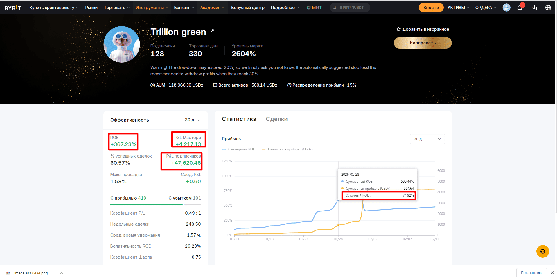Click the external link icon beside Trillion green
This screenshot has height=280, width=557.
pyautogui.click(x=212, y=31)
